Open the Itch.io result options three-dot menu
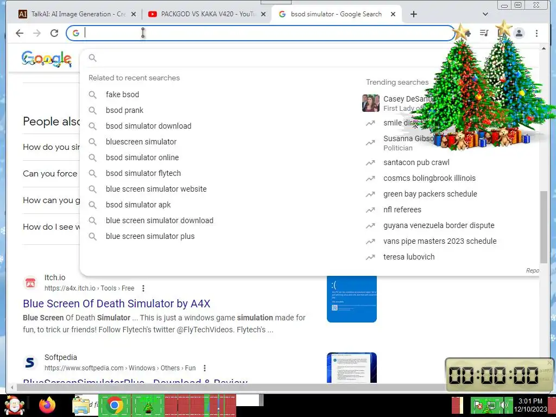Viewport: 556px width, 417px height. (143, 288)
